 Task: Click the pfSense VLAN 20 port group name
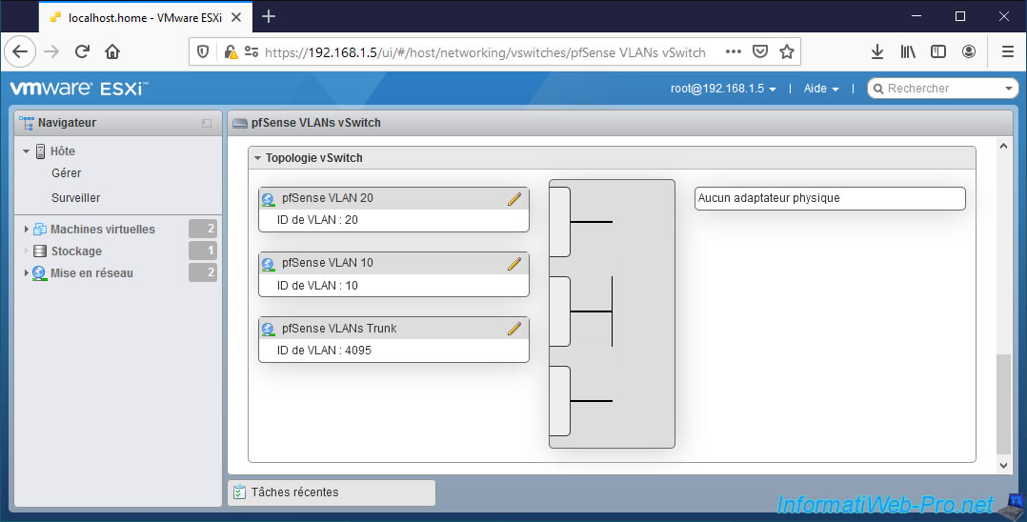point(328,198)
